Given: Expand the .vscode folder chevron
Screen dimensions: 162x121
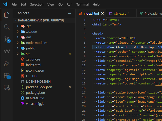Looking at the screenshot, I should click(x=18, y=32).
